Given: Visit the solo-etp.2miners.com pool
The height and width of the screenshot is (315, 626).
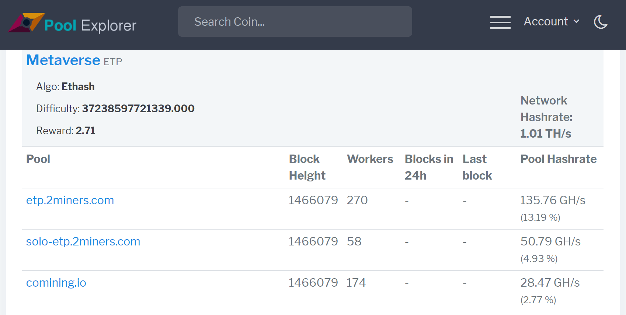Looking at the screenshot, I should pos(83,241).
